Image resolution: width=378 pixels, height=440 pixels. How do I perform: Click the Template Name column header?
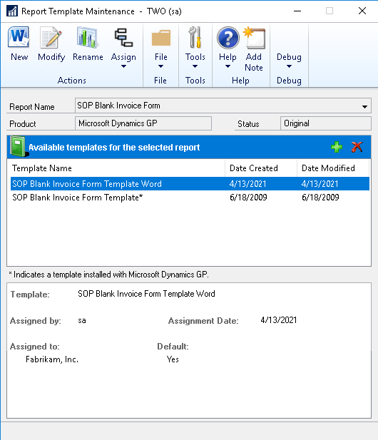pos(116,168)
